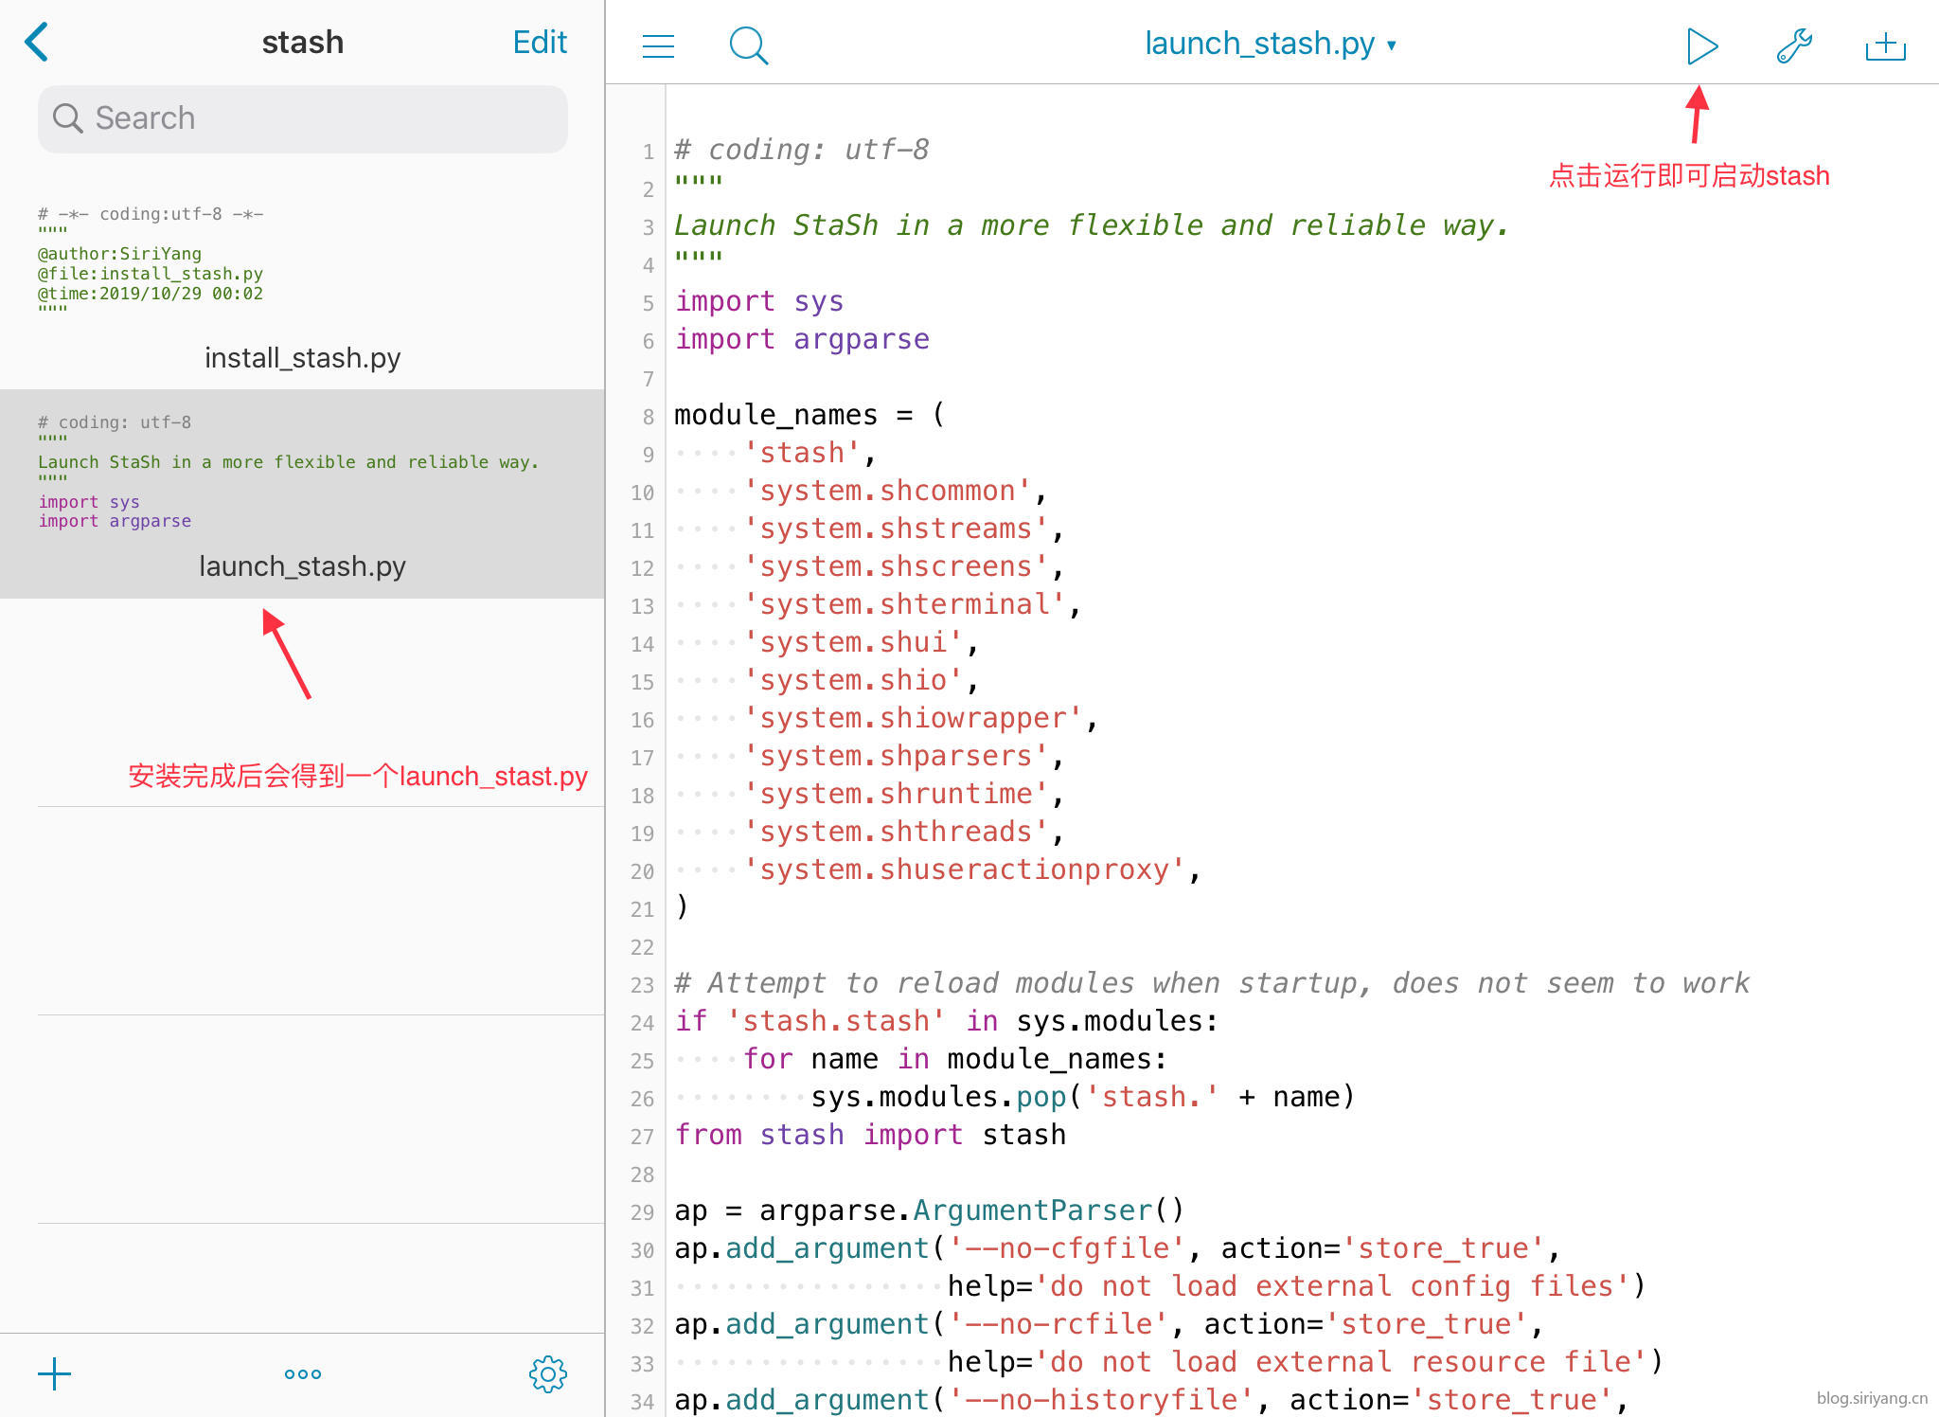Image resolution: width=1939 pixels, height=1417 pixels.
Task: Open the settings gear
Action: pyautogui.click(x=547, y=1373)
